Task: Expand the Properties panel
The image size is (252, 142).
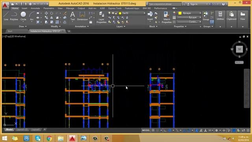Action: point(180,26)
